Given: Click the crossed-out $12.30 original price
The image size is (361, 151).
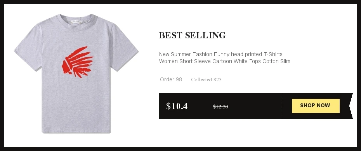Looking at the screenshot, I should [x=220, y=107].
